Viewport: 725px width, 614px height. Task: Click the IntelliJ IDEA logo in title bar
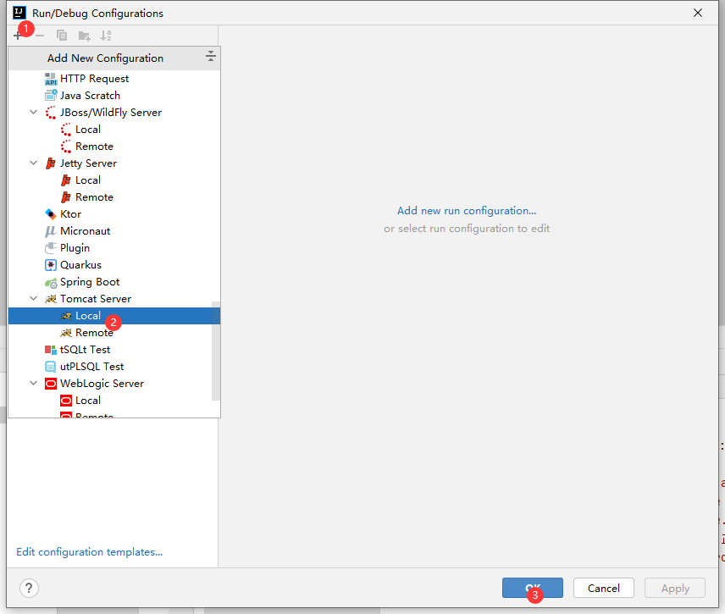(x=19, y=13)
